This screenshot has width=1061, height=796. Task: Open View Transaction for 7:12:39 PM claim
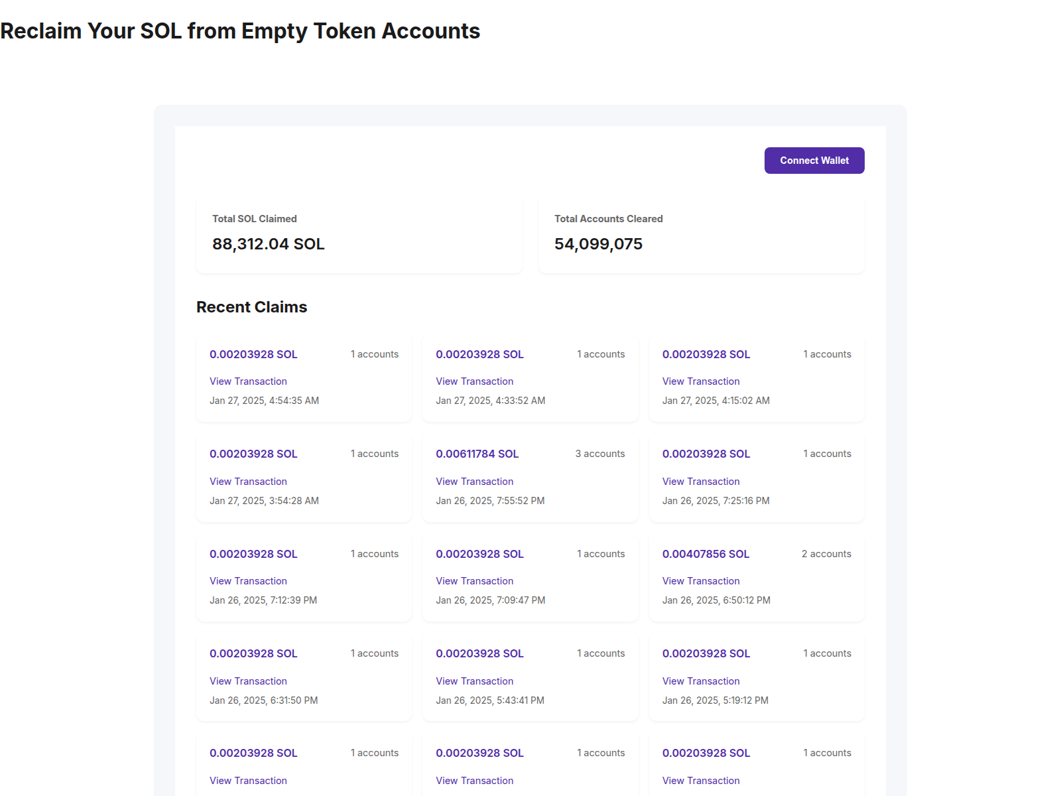248,581
